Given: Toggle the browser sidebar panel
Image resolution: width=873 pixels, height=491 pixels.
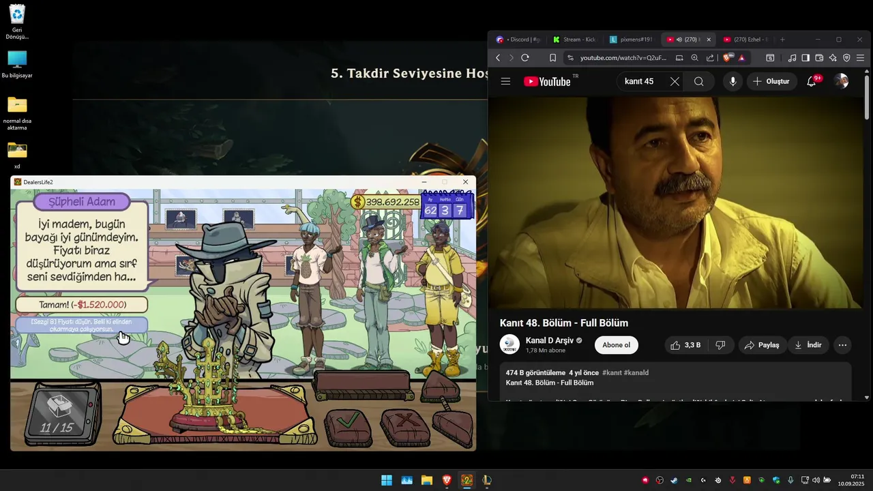Looking at the screenshot, I should tap(805, 58).
